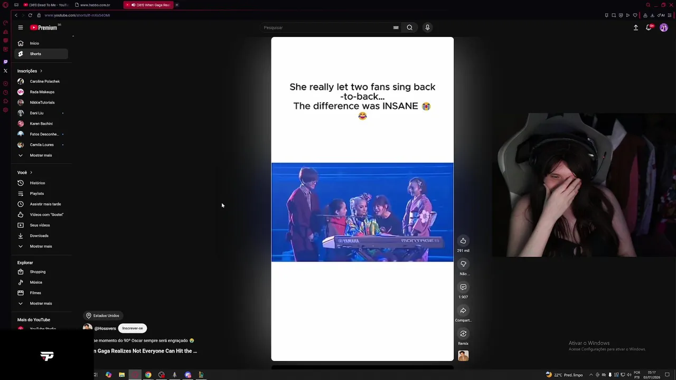Open Música under Explorar
The height and width of the screenshot is (380, 676).
tap(41, 282)
